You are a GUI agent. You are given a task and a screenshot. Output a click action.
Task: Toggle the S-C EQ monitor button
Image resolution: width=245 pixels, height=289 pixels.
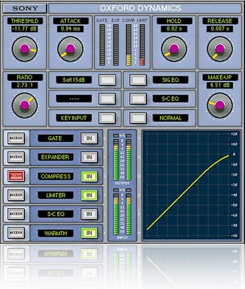pos(138,99)
